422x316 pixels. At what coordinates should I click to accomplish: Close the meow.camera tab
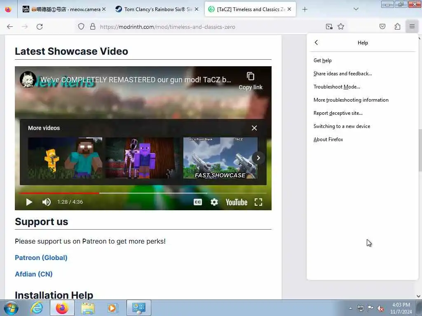[104, 9]
